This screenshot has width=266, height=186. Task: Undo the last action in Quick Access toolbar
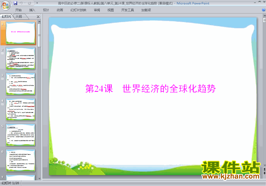pos(21,3)
